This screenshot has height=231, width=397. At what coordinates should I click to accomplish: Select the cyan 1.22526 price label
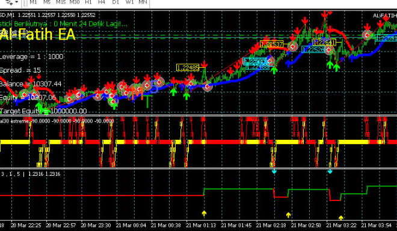coord(314,49)
